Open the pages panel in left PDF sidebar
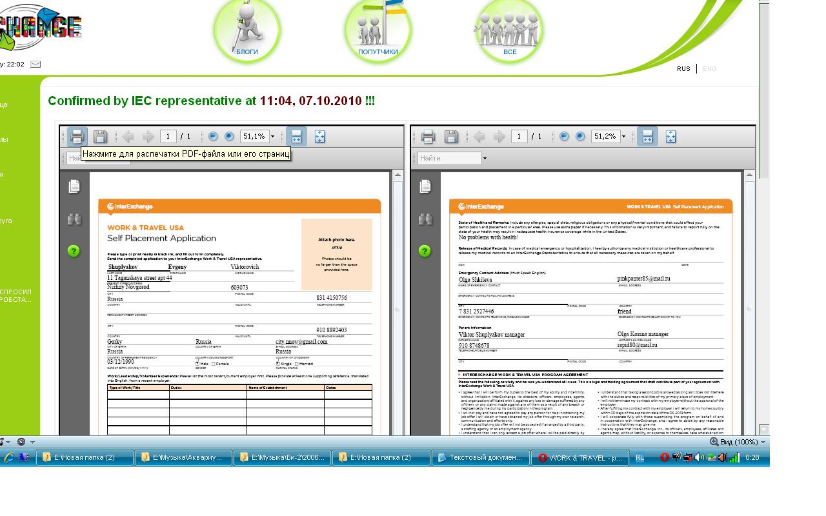This screenshot has height=516, width=826. tap(74, 186)
